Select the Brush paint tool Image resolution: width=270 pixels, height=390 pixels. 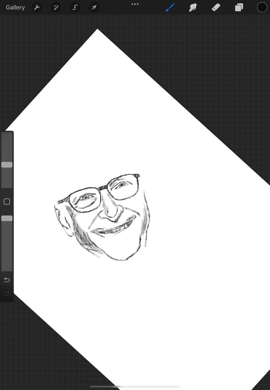coord(170,7)
